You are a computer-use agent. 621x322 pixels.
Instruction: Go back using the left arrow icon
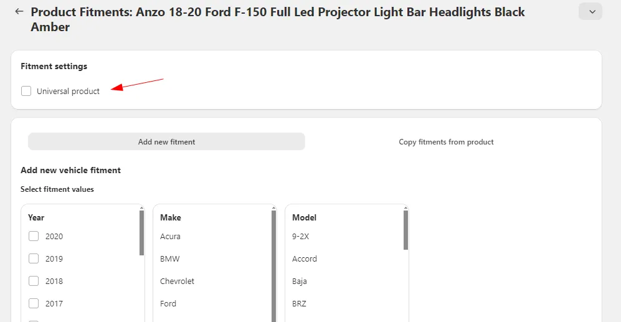click(x=19, y=12)
